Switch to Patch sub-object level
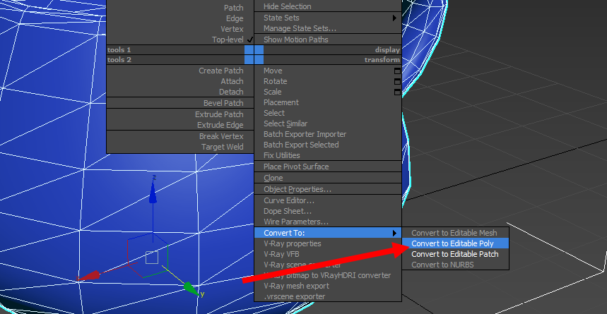Viewport: 607px width, 314px height. coord(233,8)
